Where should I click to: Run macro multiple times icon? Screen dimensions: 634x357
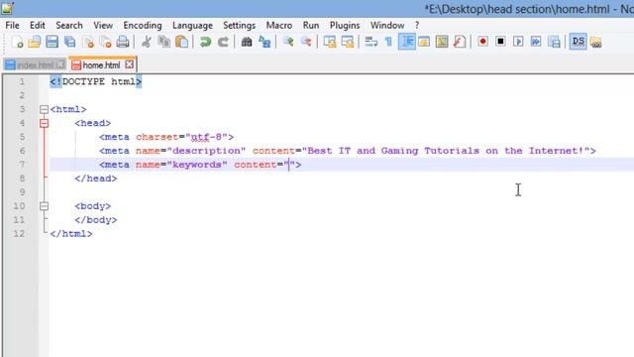(536, 42)
